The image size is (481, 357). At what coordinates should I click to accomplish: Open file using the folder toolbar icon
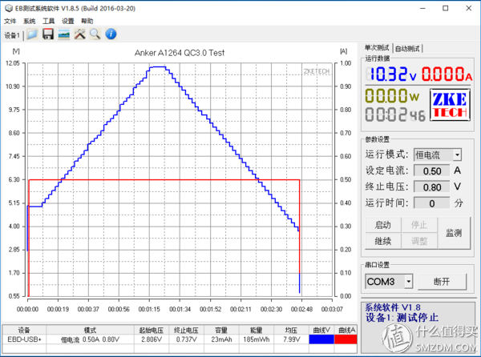click(x=32, y=34)
